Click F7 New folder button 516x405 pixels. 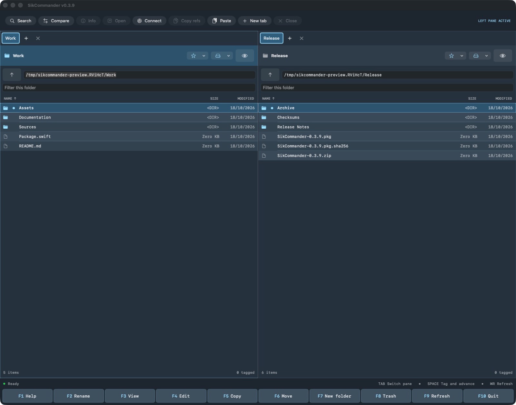(334, 396)
